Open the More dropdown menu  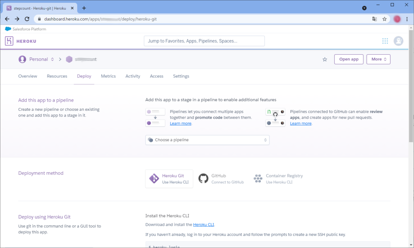(378, 59)
